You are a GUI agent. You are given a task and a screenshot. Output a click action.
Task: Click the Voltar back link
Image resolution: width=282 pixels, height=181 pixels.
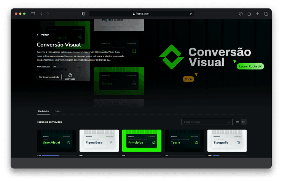43,35
